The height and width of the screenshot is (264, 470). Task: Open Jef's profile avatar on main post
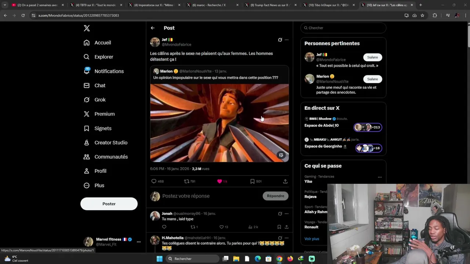pyautogui.click(x=155, y=42)
